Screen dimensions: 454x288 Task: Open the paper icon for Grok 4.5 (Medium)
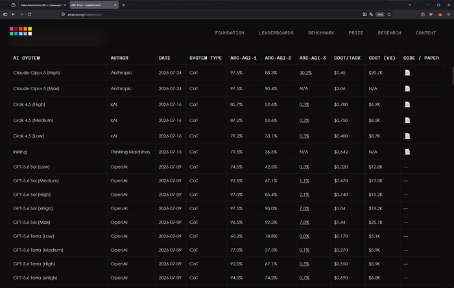407,120
